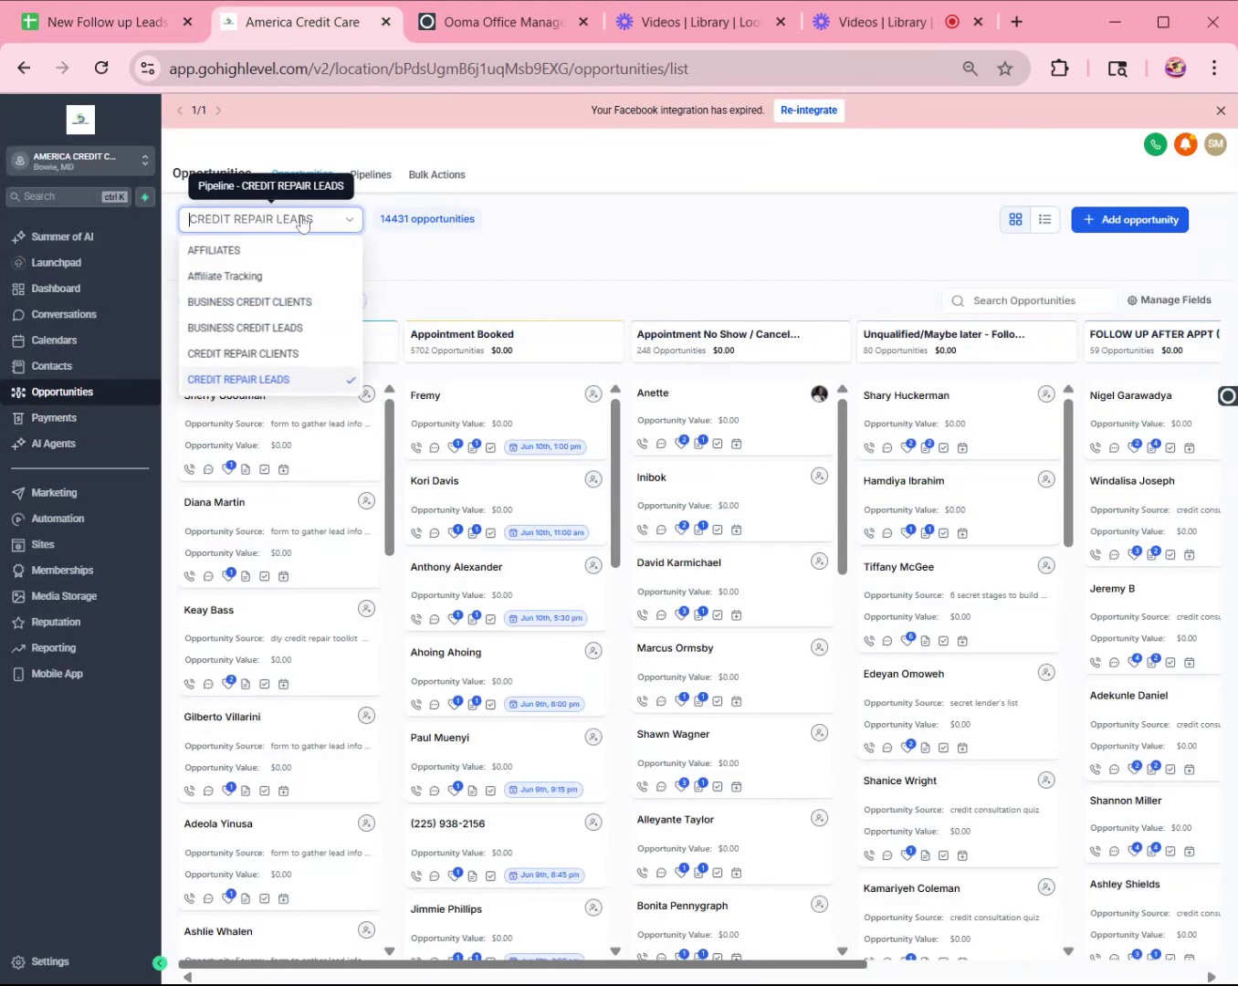Image resolution: width=1238 pixels, height=986 pixels.
Task: Open AI Agents in the sidebar
Action: [x=53, y=444]
